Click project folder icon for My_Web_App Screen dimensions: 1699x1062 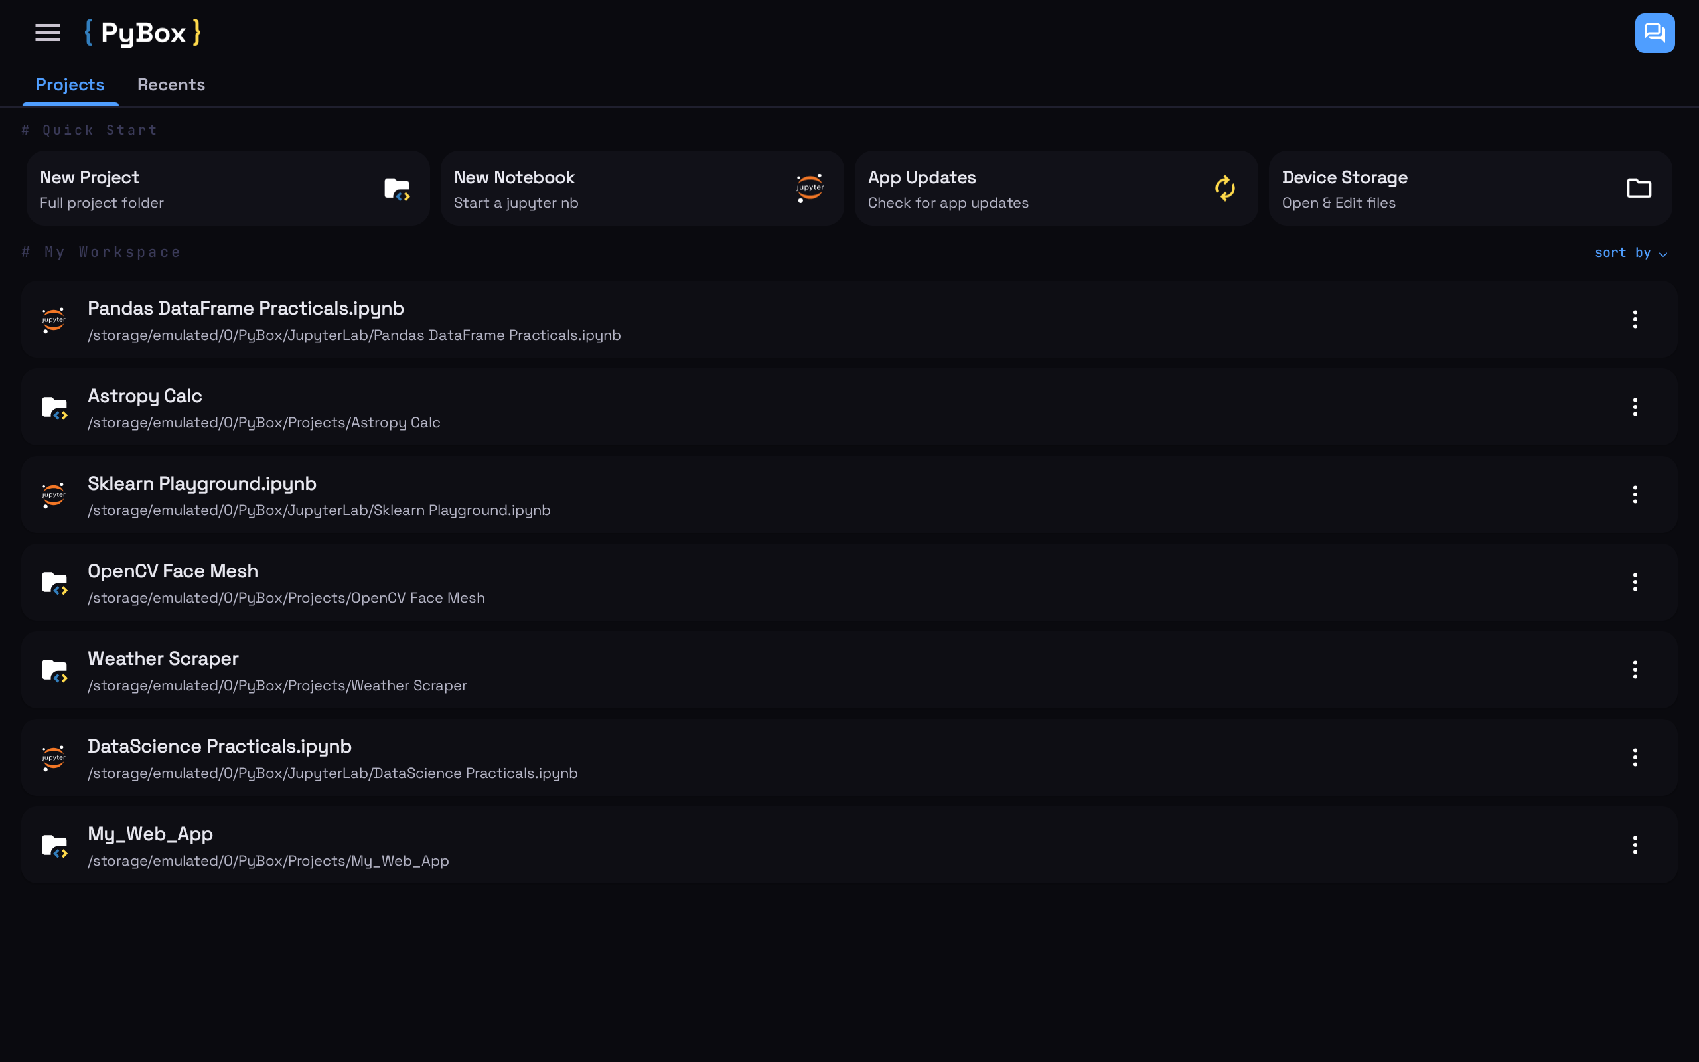coord(54,846)
